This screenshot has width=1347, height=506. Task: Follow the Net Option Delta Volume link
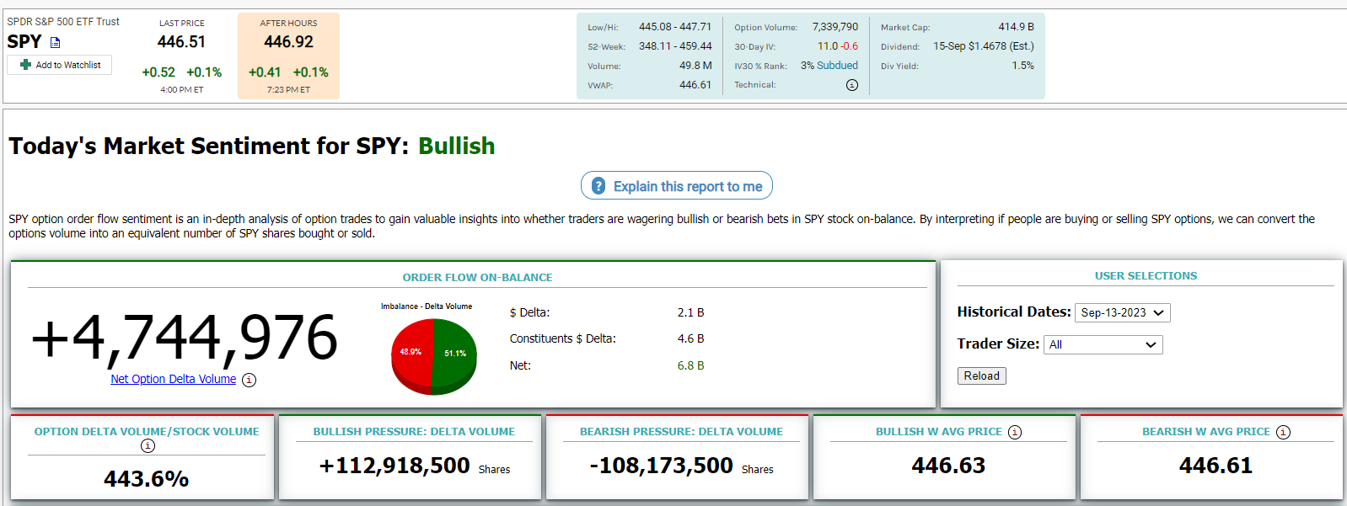click(x=174, y=379)
